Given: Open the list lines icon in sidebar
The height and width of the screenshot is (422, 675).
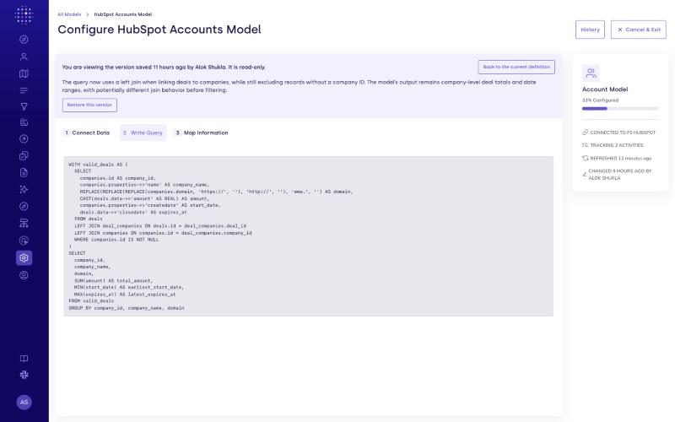Looking at the screenshot, I should point(24,90).
